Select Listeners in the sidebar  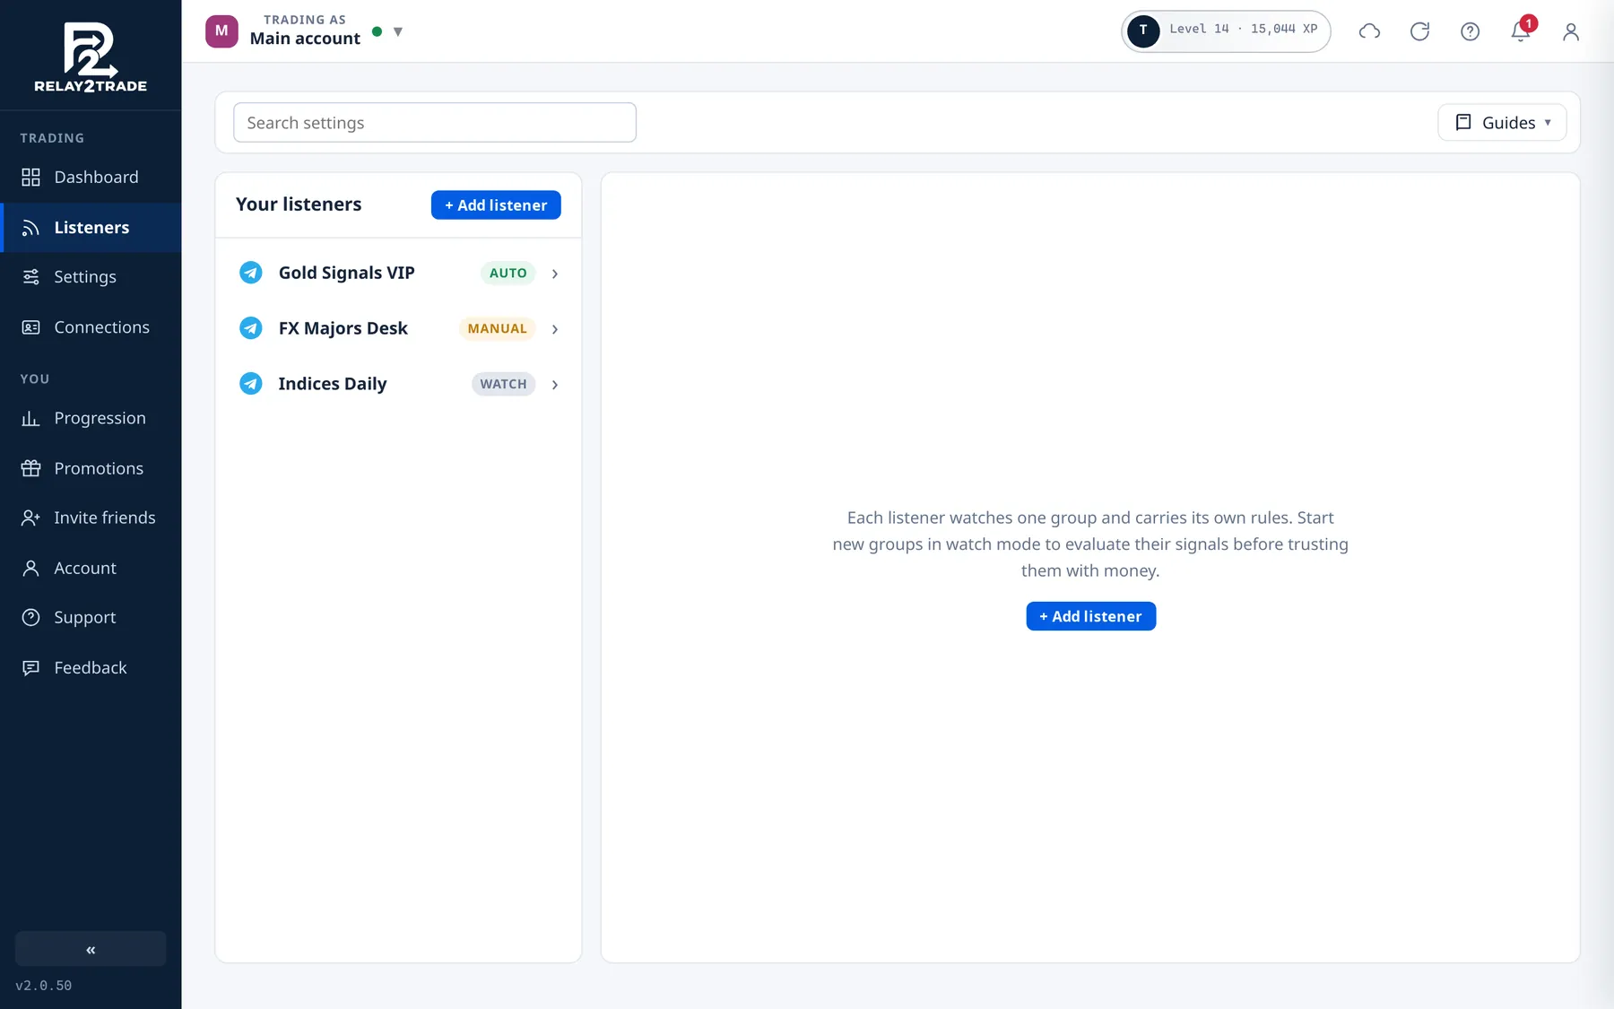tap(91, 228)
